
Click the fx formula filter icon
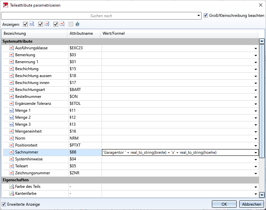(78, 24)
